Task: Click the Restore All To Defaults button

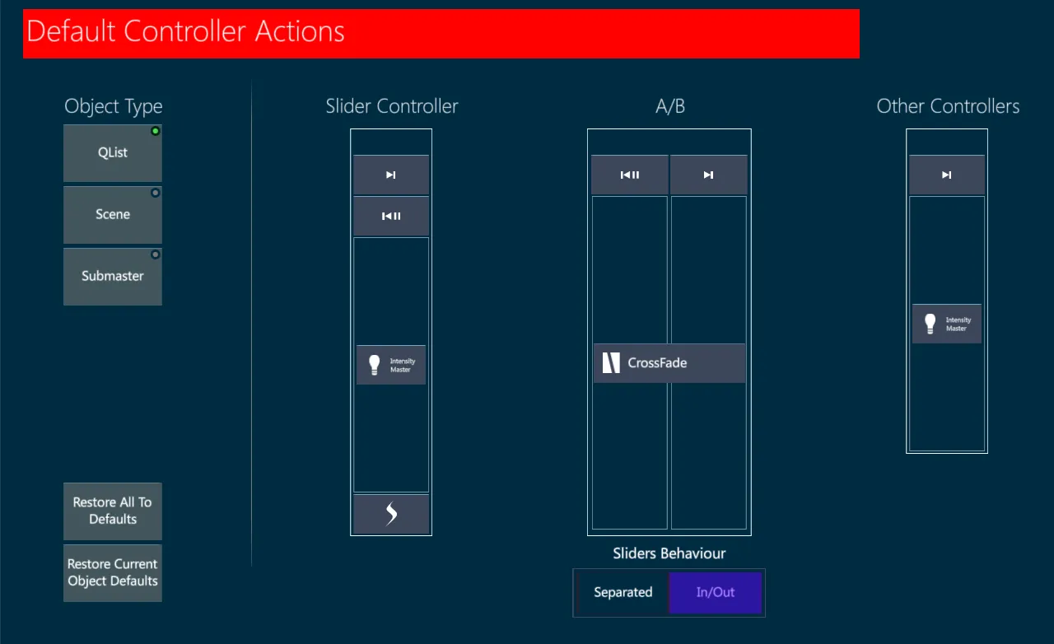Action: (113, 511)
